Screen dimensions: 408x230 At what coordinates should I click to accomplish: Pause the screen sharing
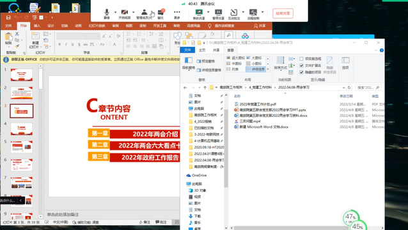(x=218, y=14)
